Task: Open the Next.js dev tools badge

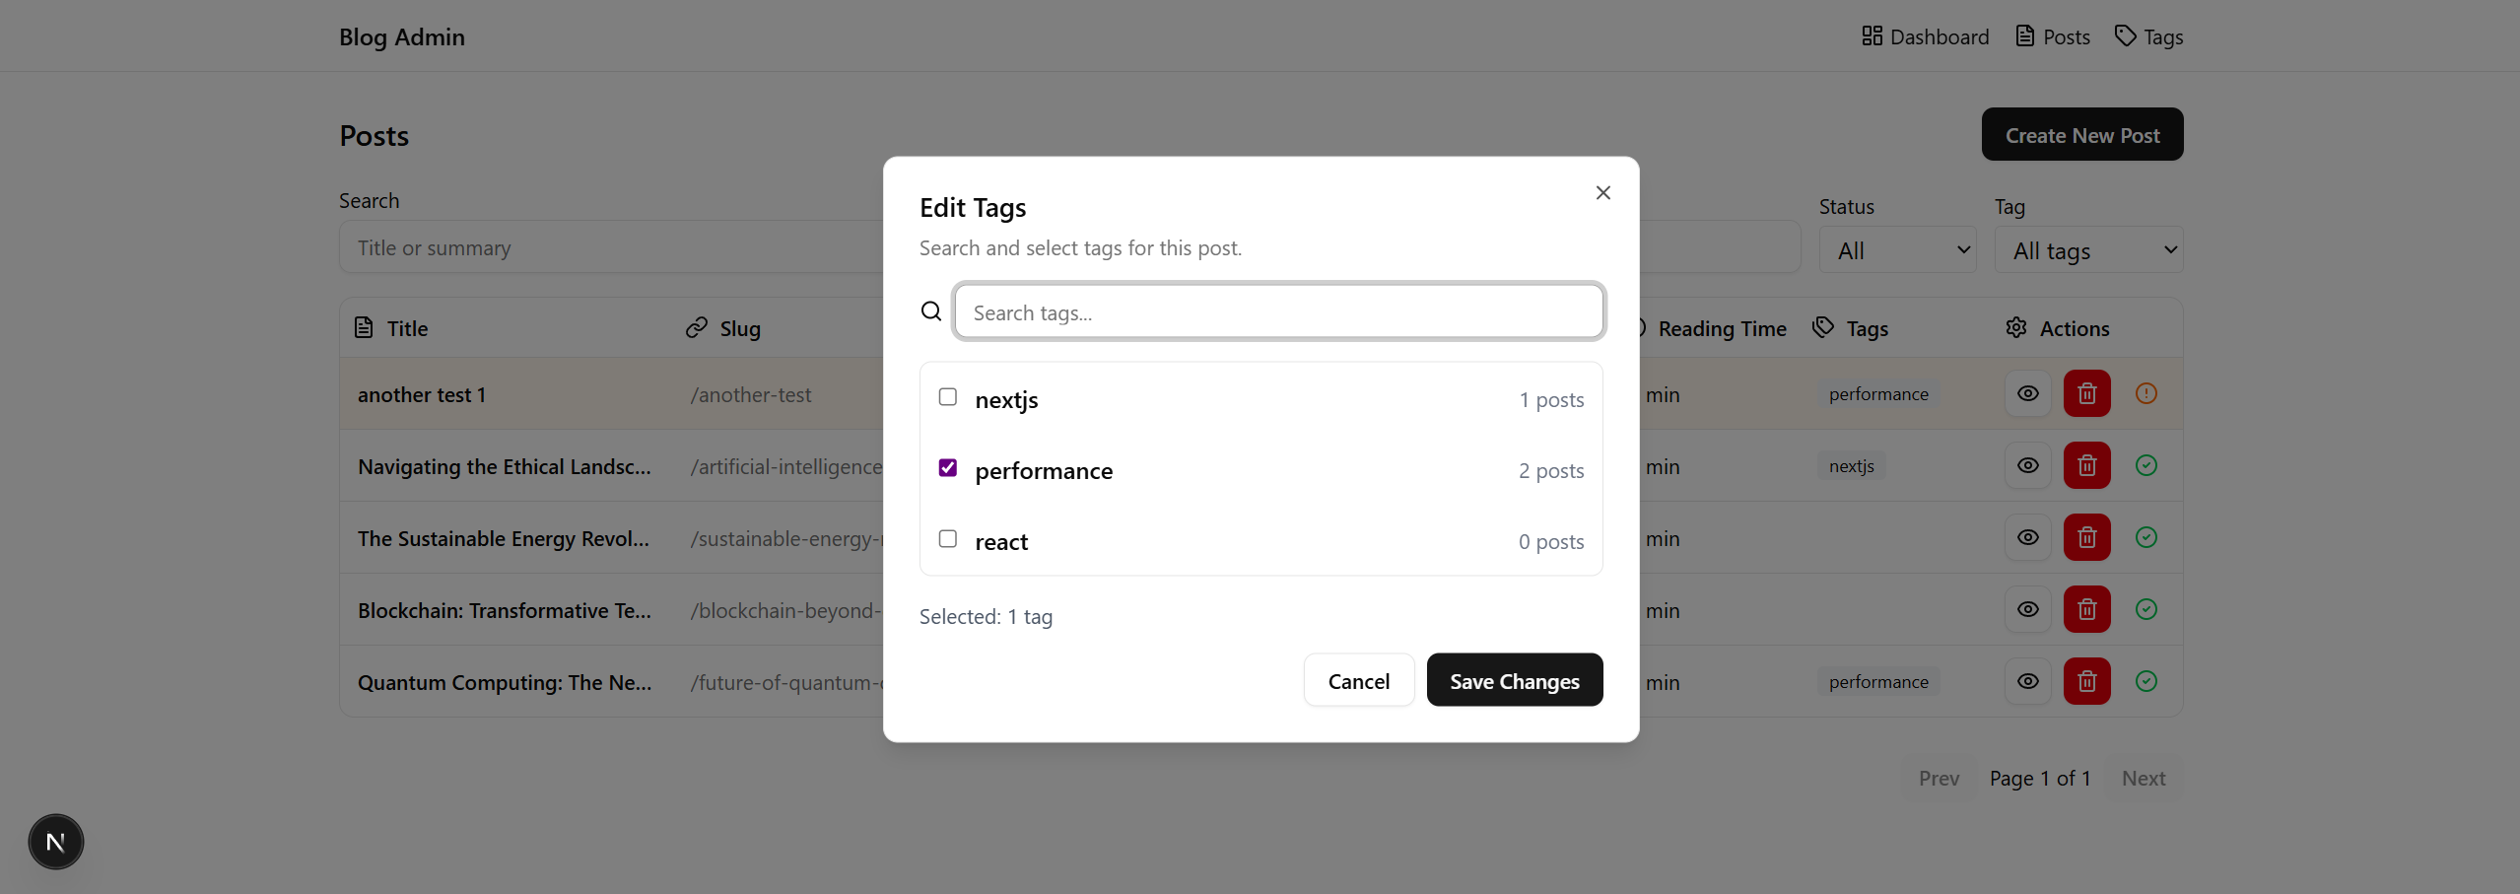Action: coord(56,842)
